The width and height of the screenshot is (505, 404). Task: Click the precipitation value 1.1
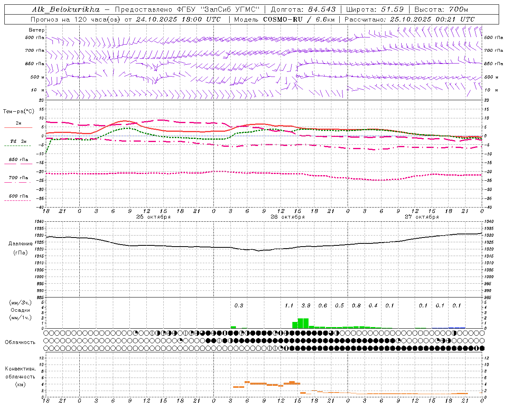point(289,305)
